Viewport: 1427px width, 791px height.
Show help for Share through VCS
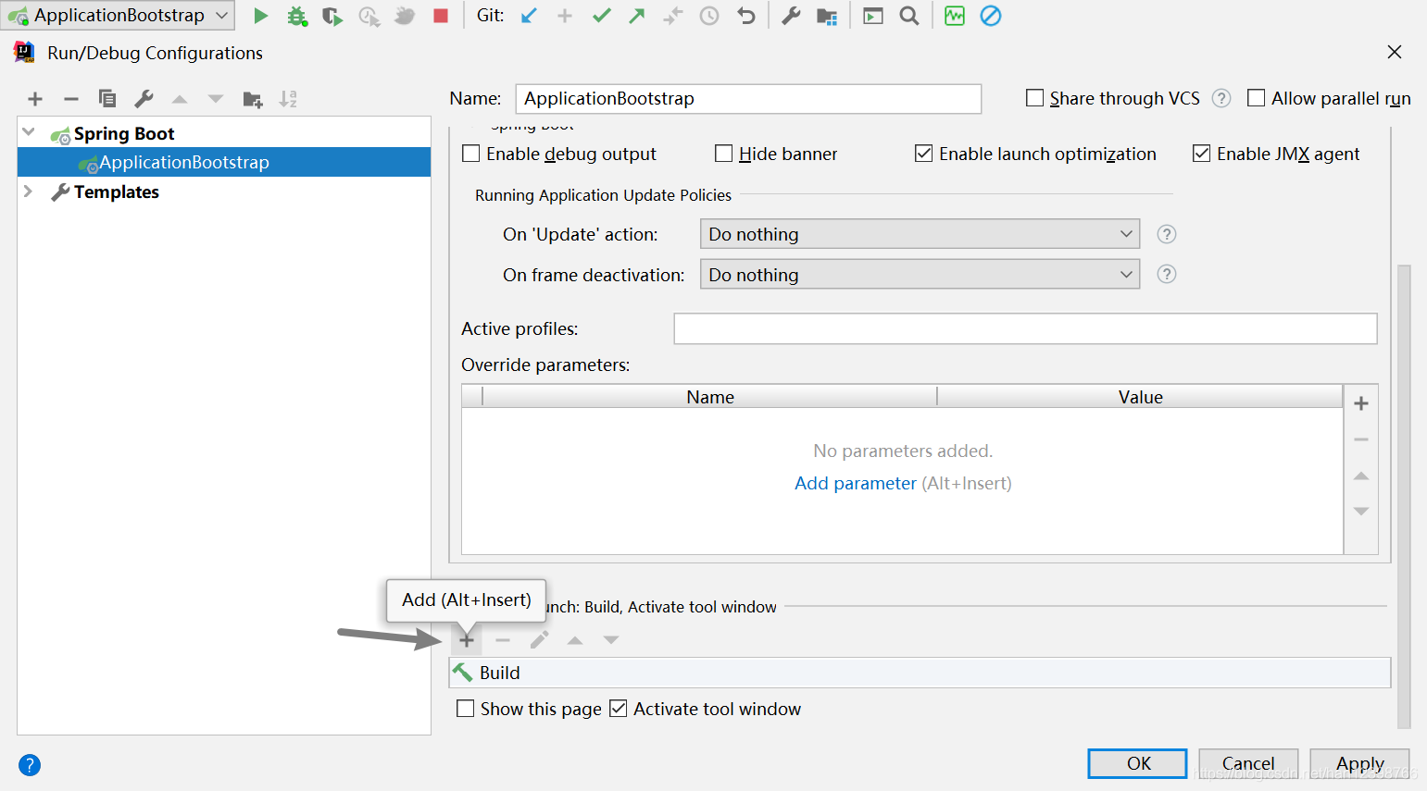coord(1221,98)
